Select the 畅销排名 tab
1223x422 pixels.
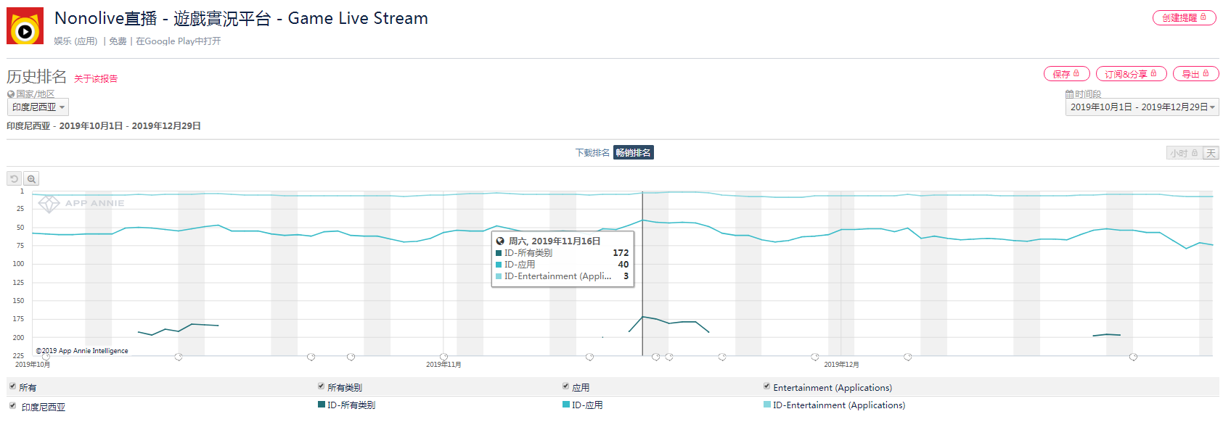634,153
